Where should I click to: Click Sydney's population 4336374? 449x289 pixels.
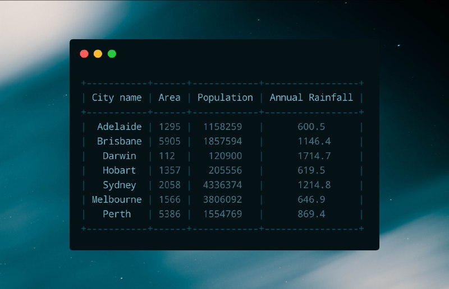(x=223, y=185)
